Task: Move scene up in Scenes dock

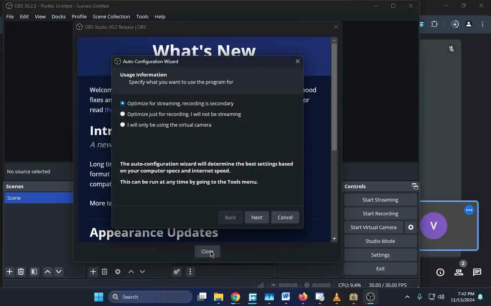Action: point(48,272)
